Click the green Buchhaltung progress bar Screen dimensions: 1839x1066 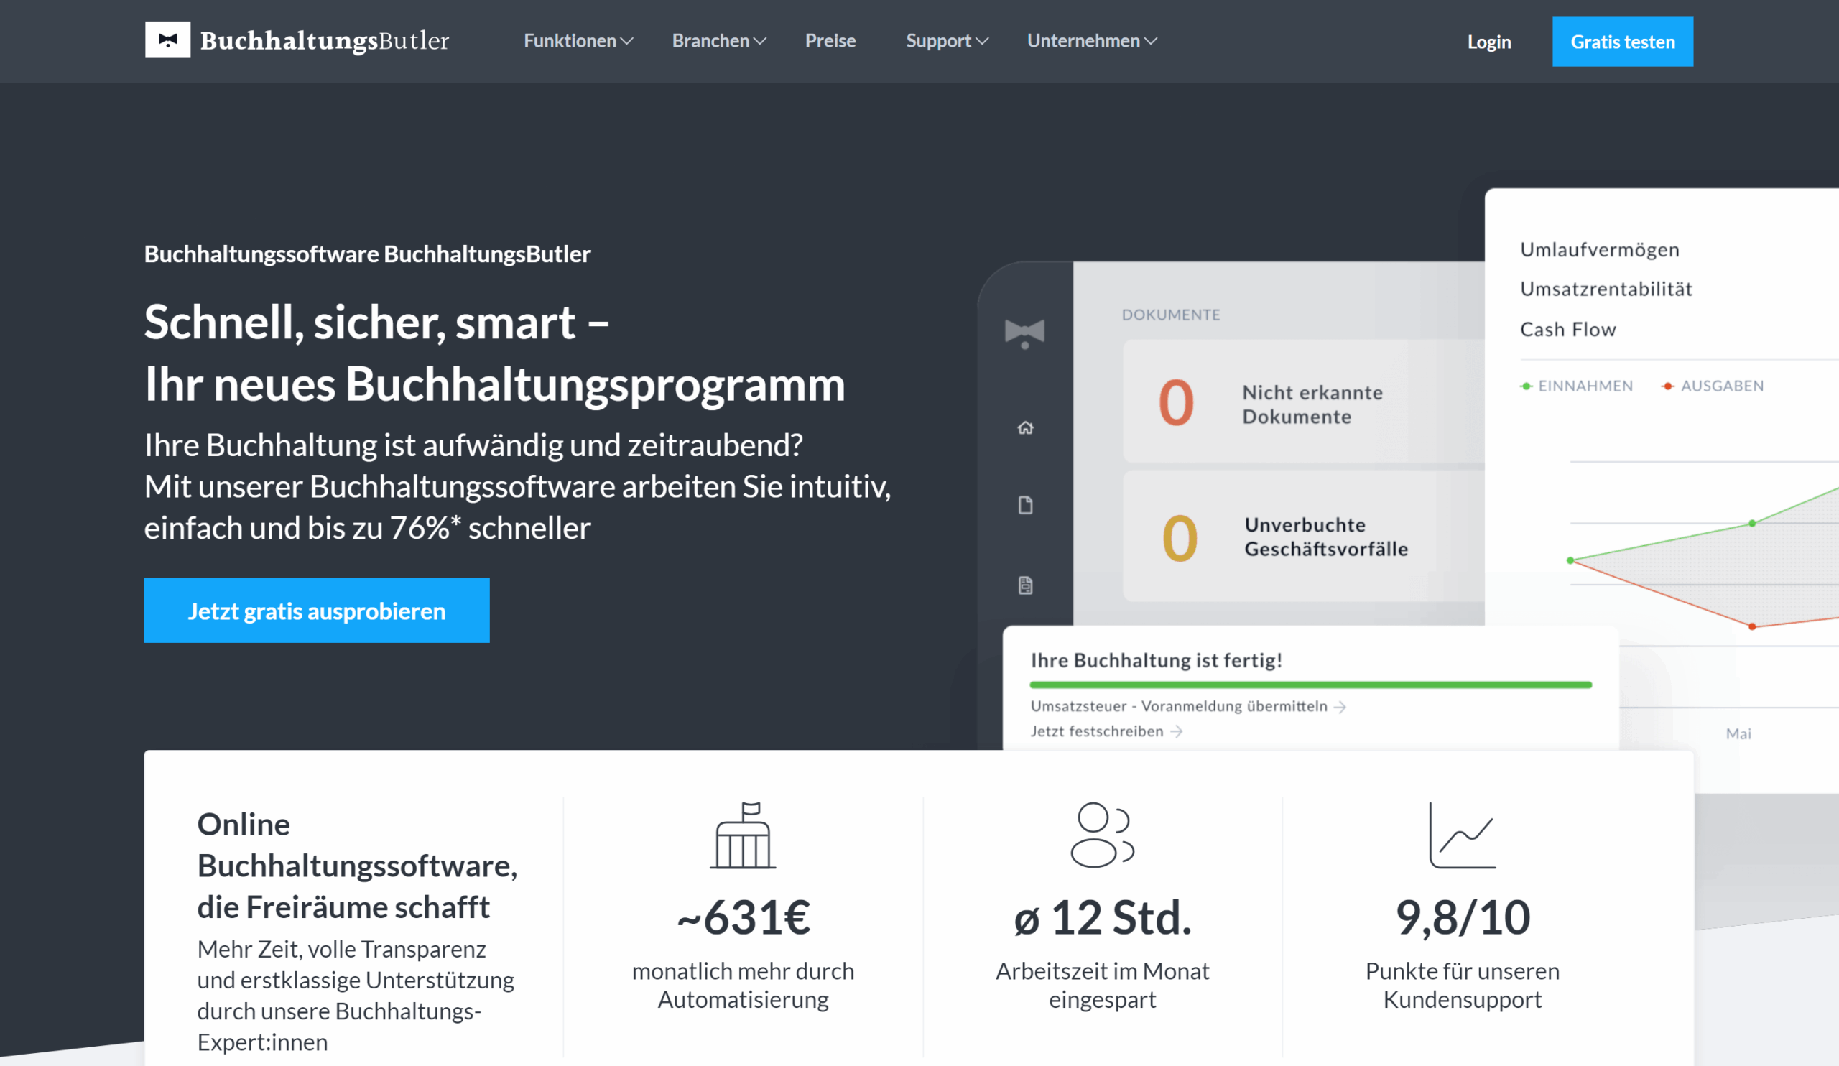tap(1310, 685)
